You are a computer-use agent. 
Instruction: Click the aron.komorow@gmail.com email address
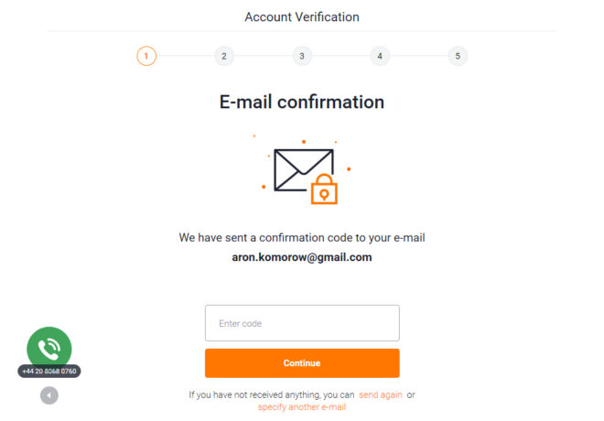click(302, 257)
